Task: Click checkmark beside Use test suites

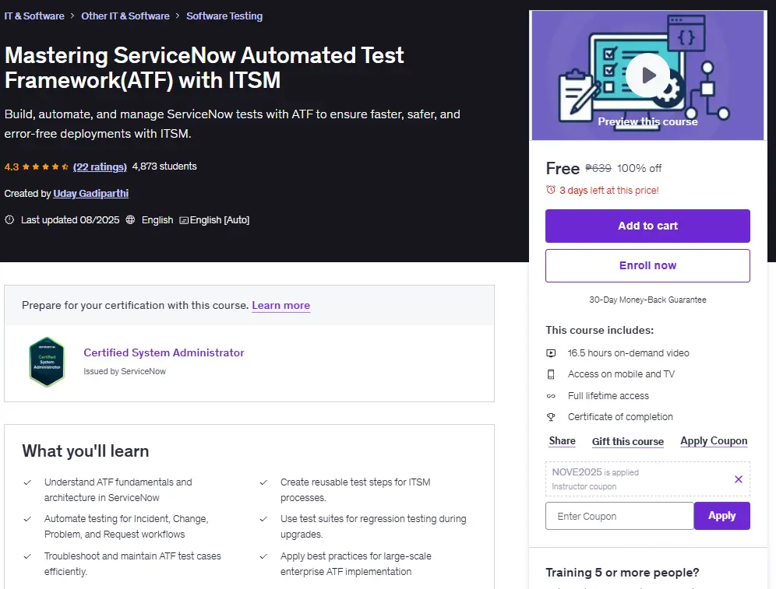Action: (264, 519)
